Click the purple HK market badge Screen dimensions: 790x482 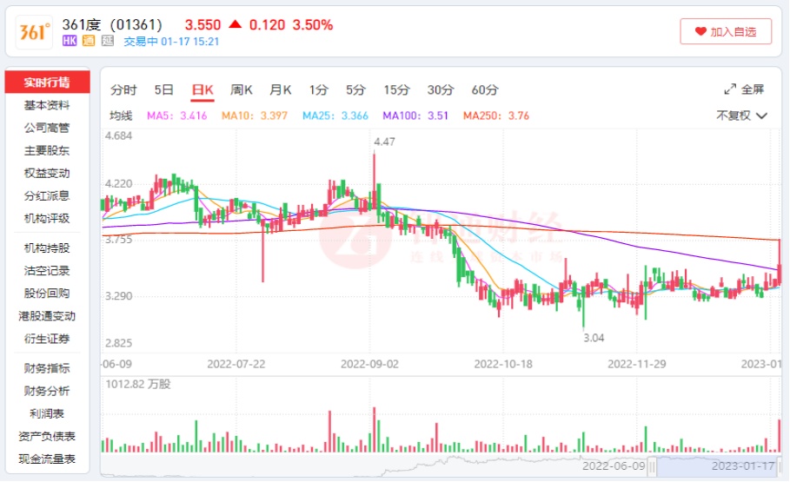point(70,41)
